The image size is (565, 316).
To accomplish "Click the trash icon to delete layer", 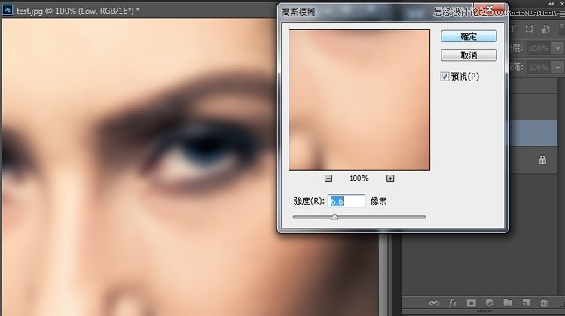I will tap(545, 302).
